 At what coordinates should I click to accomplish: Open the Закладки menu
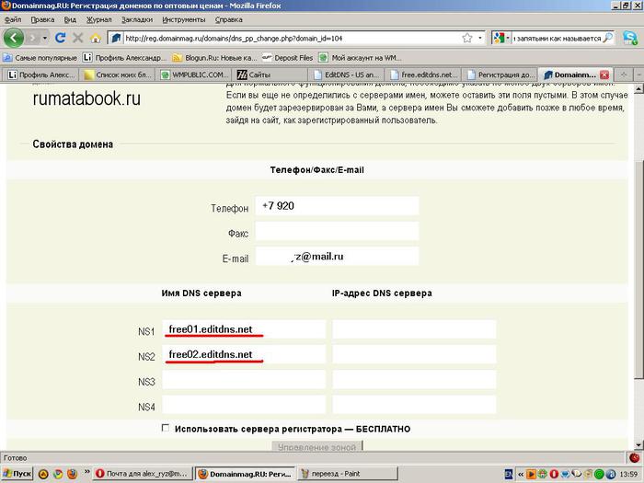coord(137,19)
